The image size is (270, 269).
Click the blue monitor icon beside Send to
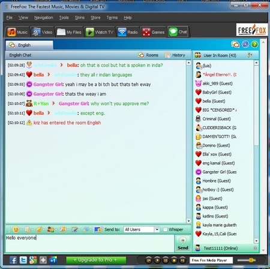pyautogui.click(x=98, y=229)
